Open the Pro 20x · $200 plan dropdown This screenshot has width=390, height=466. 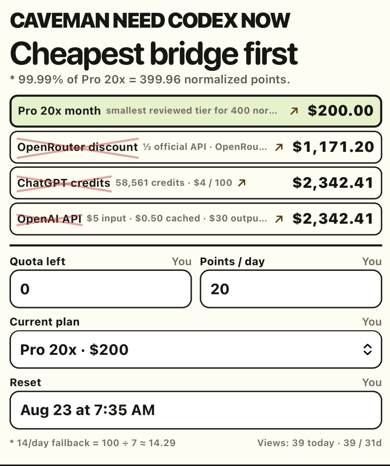click(196, 350)
